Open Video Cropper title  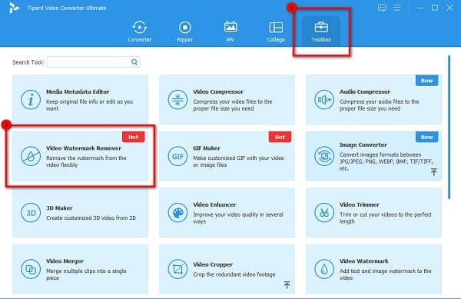pos(213,264)
